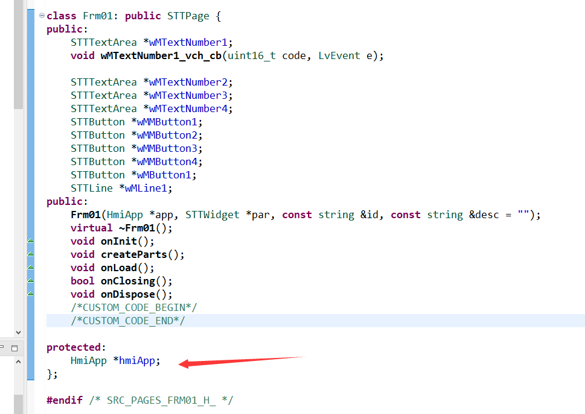Screen dimensions: 585x414
Task: Click the SRC_PAGES_FRM01_H_ comment
Action: tap(161, 401)
